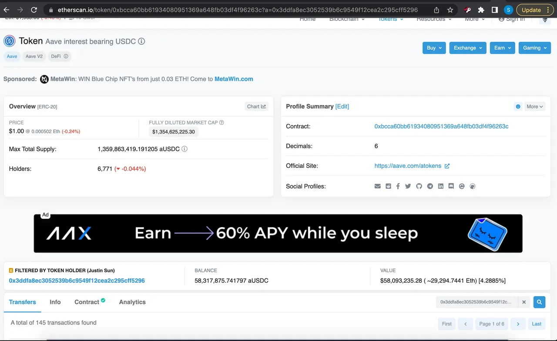Screen dimensions: 557x341
Task: Open the token holder address 0x3ddfa8ec... link
Action: (77, 281)
